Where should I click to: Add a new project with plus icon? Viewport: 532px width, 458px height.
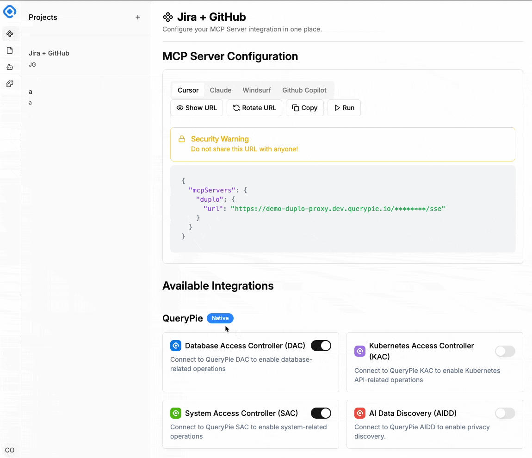137,17
